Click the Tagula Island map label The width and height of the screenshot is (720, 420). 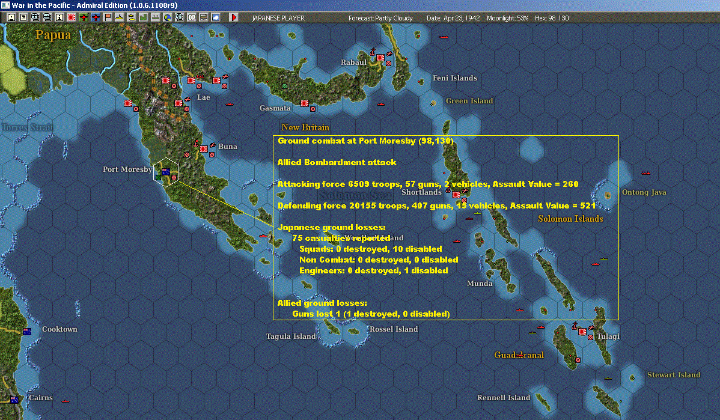(x=291, y=336)
